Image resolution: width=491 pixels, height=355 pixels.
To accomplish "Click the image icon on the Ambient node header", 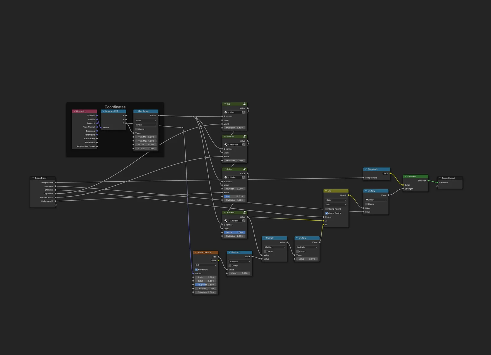I will pos(244,212).
